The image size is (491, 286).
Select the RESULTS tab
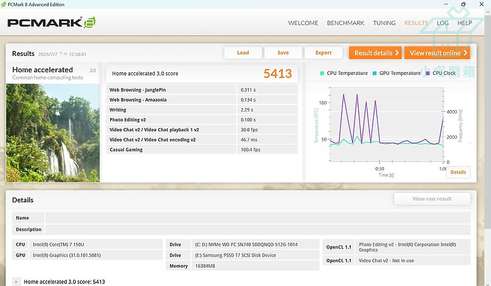[416, 23]
